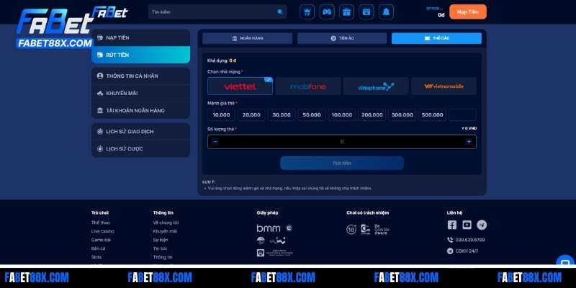Screen dimensions: 576x288
Task: Select Vietnamobile network provider
Action: coord(444,86)
